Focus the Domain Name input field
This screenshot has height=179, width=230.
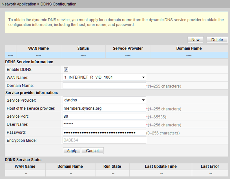click(104, 86)
